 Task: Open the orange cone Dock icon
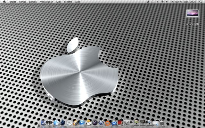(76, 123)
